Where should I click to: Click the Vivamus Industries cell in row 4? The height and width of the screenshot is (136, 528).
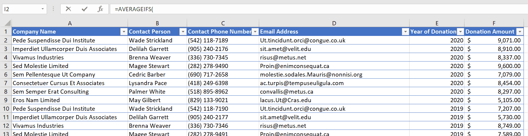coord(38,57)
